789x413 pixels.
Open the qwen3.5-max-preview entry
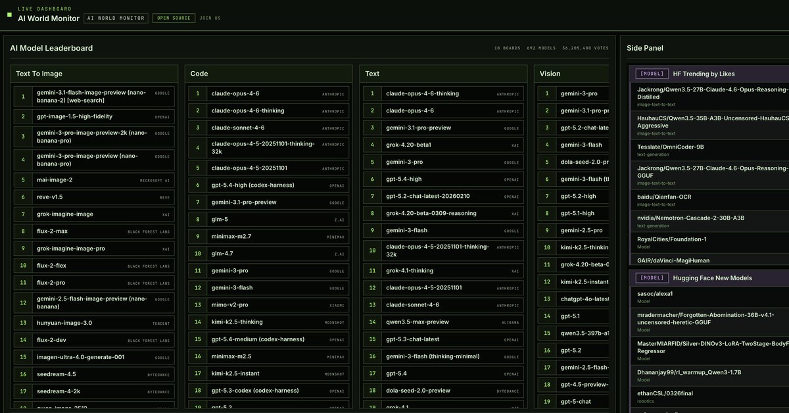pos(444,322)
